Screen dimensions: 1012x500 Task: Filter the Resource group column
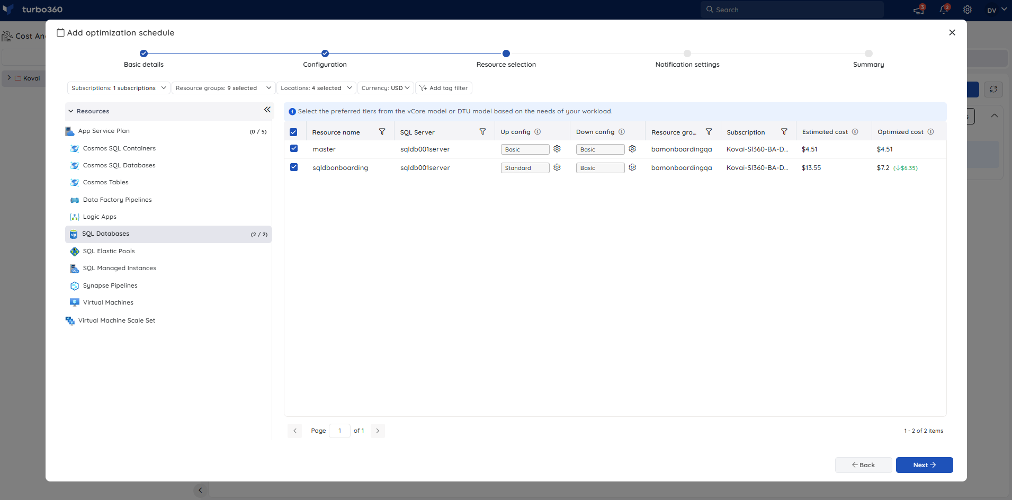pos(709,132)
